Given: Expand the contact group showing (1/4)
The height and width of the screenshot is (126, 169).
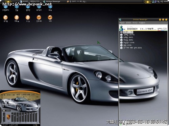Looking at the screenshot, I should click(127, 43).
